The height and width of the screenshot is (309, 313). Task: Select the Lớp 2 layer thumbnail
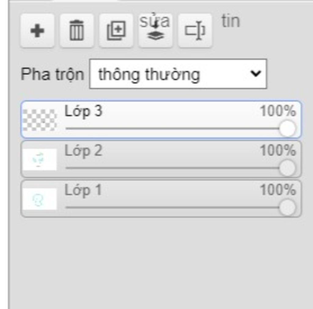[x=40, y=160]
